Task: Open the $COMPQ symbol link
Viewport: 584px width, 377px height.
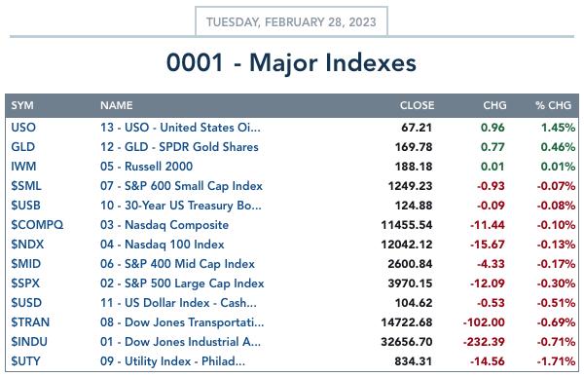Action: point(37,225)
